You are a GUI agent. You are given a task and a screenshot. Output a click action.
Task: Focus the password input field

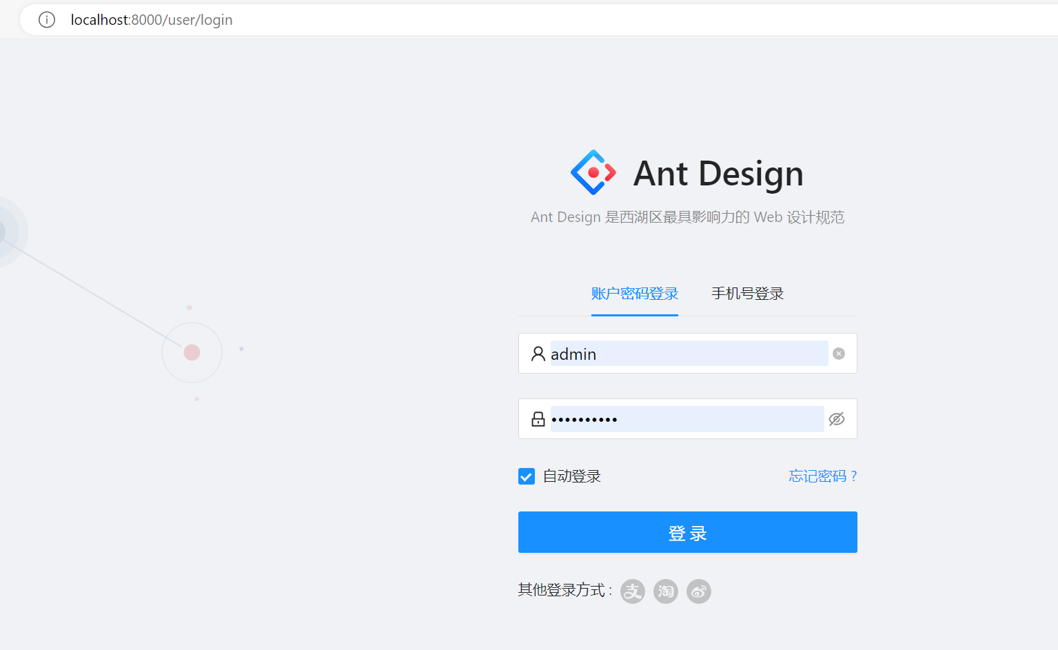(x=687, y=419)
